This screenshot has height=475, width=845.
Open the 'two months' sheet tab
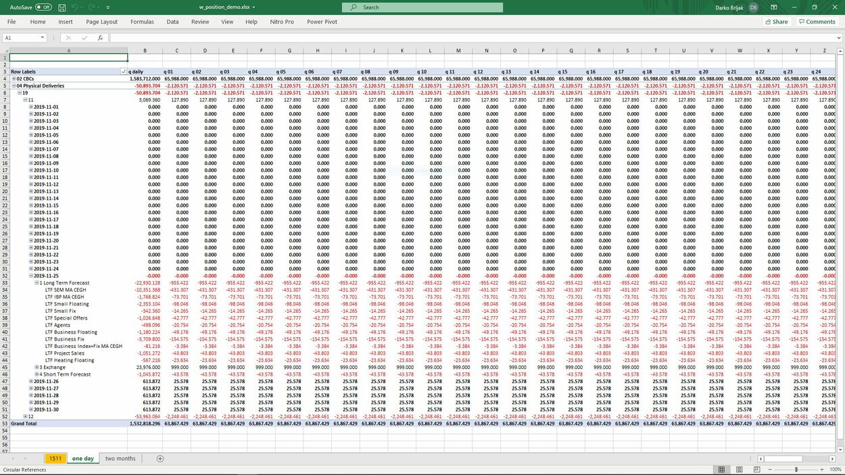[x=120, y=458]
